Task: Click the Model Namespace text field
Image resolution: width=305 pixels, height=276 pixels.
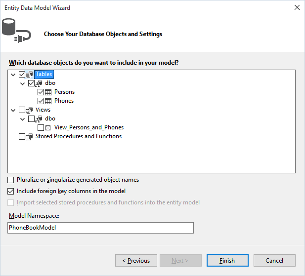Action: click(x=100, y=228)
